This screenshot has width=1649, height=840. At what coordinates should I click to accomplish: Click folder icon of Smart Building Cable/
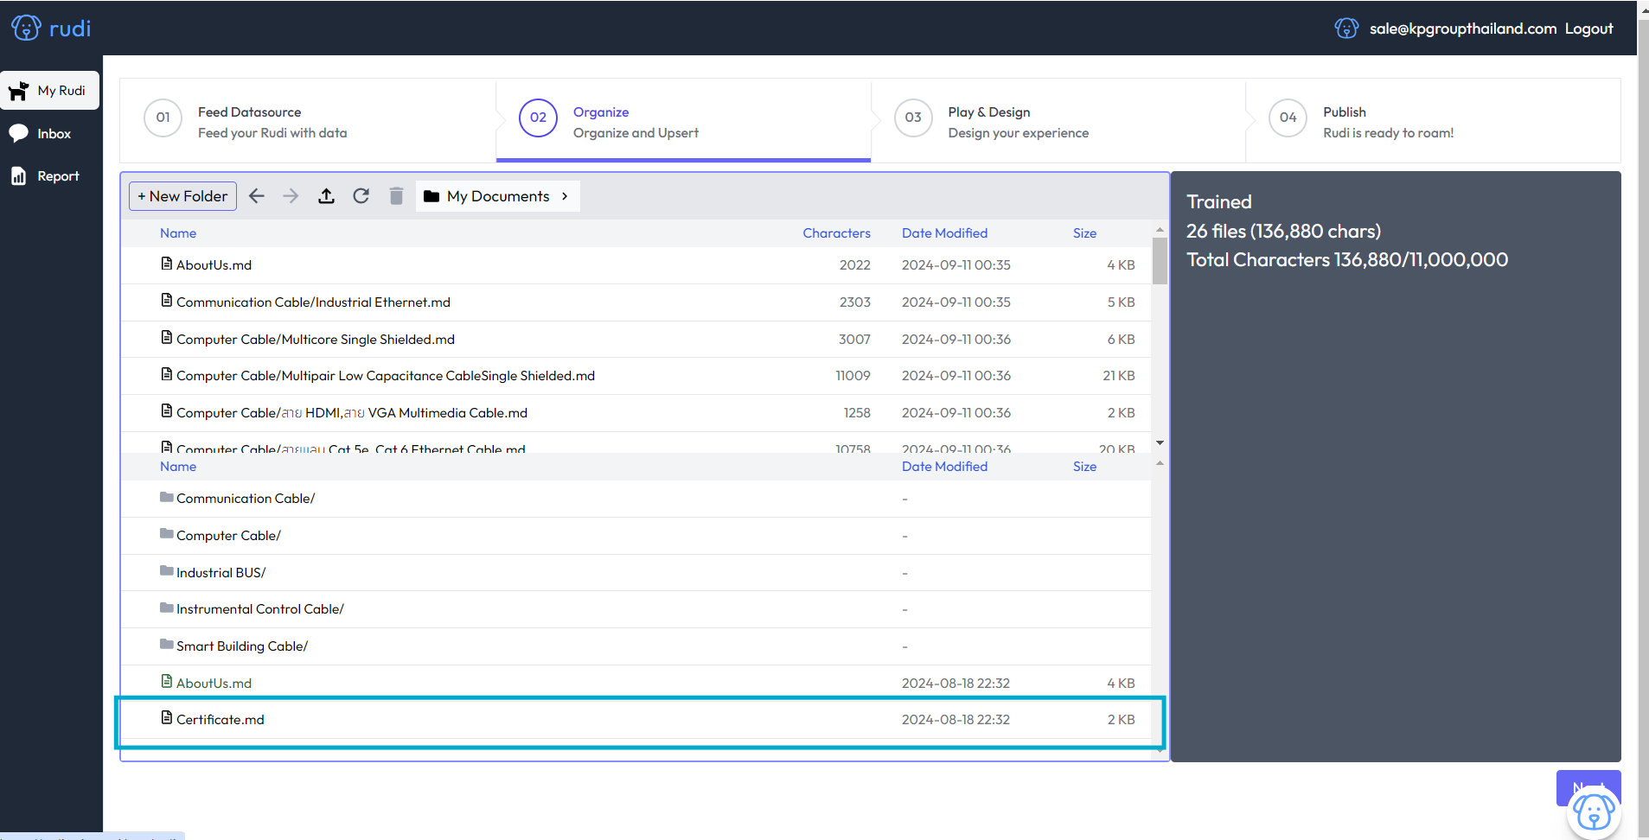coord(167,645)
